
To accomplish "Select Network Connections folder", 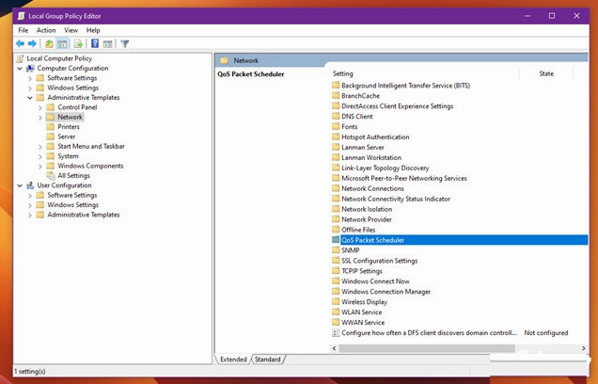I will (x=372, y=188).
